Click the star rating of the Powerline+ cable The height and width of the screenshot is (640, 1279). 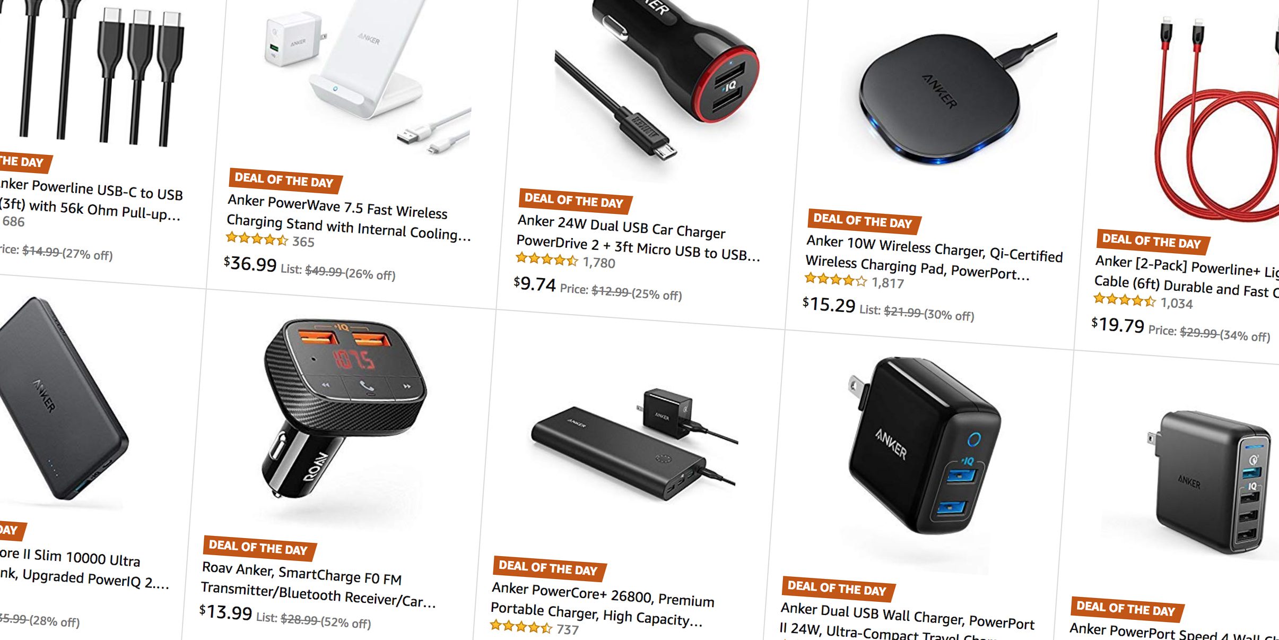click(1125, 300)
